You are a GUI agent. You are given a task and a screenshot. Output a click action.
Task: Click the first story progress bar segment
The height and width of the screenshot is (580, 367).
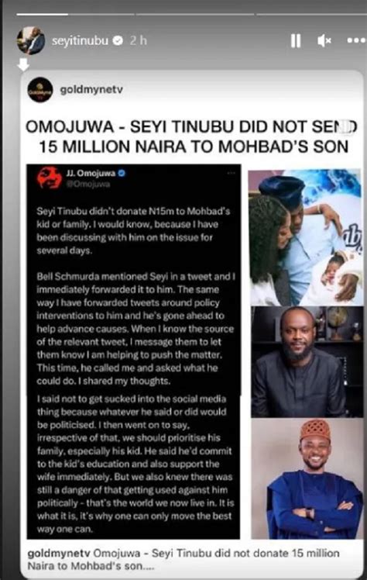[75, 15]
